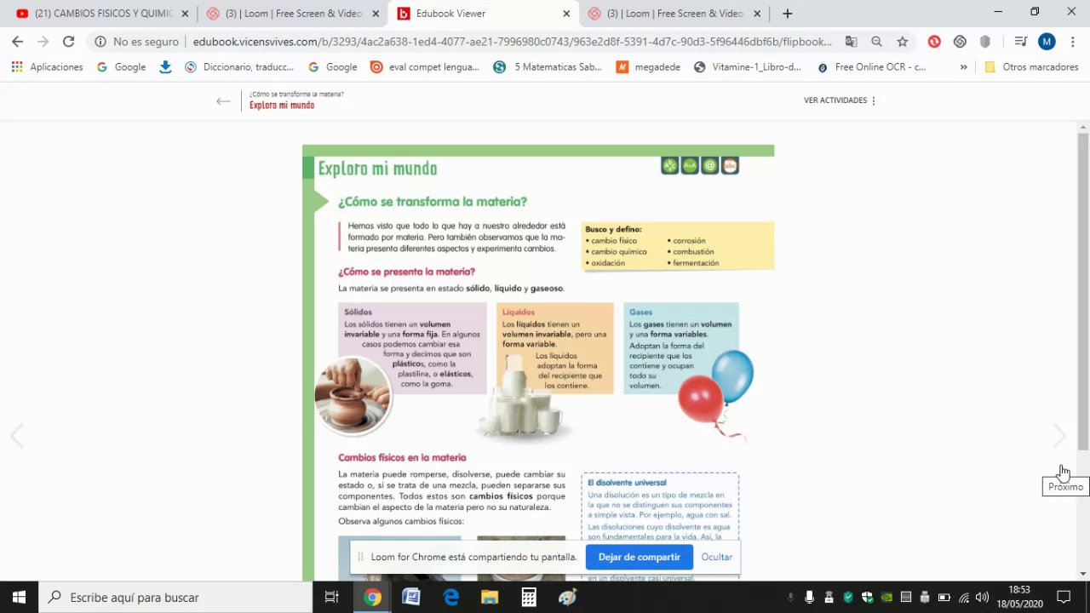Click the battery tray icon
Viewport: 1090px width, 613px height.
pyautogui.click(x=944, y=597)
